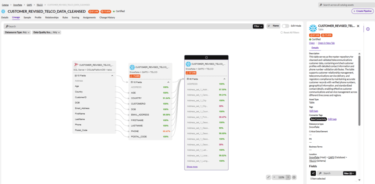Open the Change History tab
This screenshot has width=375, height=184.
(x=107, y=17)
